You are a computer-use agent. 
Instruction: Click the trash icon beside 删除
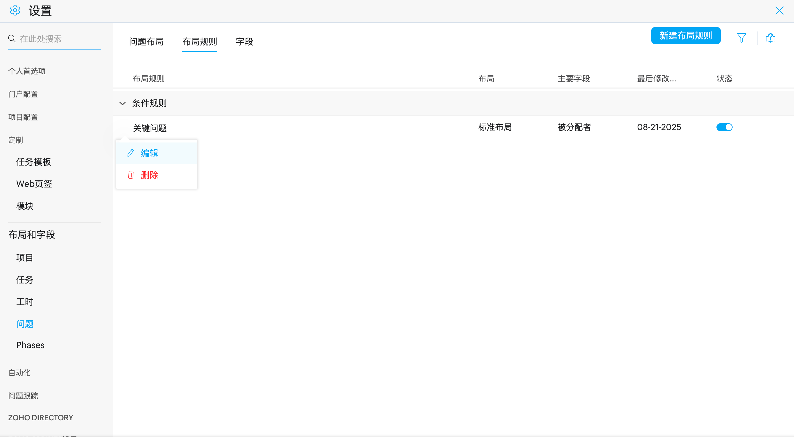tap(130, 175)
